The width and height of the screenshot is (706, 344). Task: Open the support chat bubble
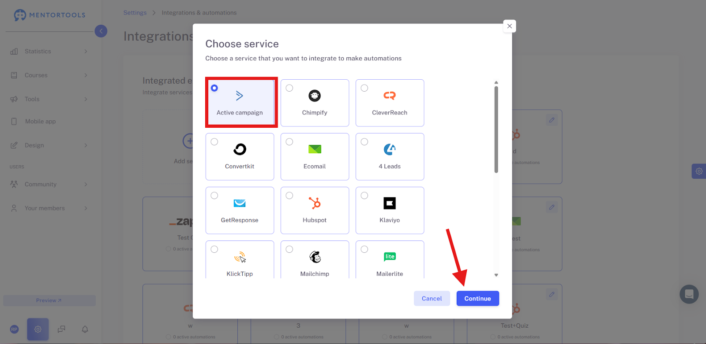(x=689, y=294)
